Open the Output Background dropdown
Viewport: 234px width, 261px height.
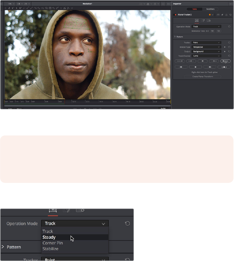click(206, 51)
